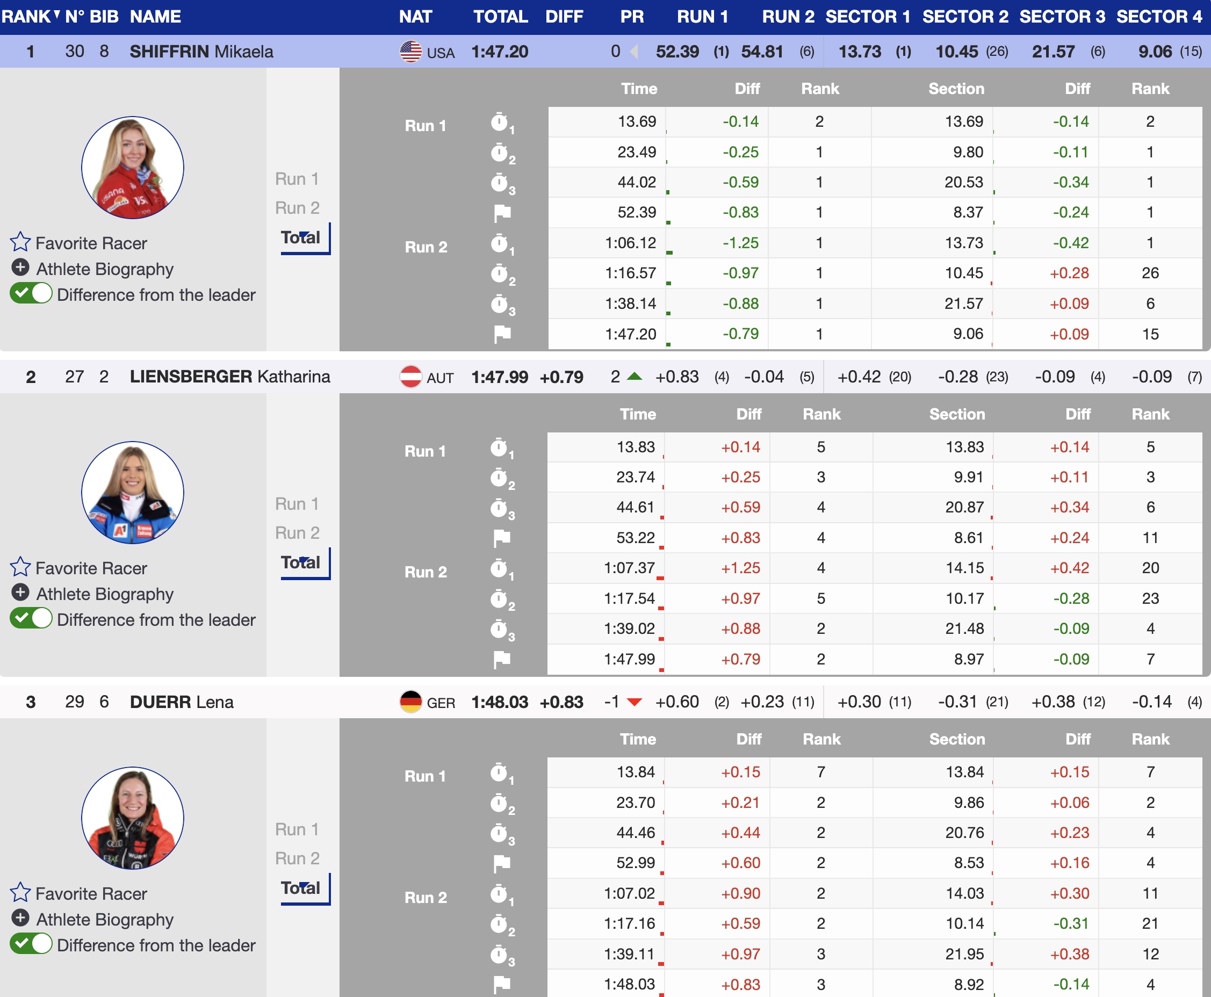This screenshot has width=1211, height=997.
Task: Switch to Run 1 tab for Shiffrin
Action: click(297, 179)
